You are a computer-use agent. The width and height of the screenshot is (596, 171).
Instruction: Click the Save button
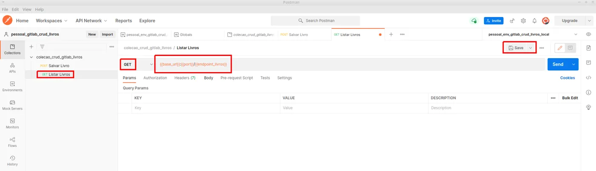coord(516,48)
